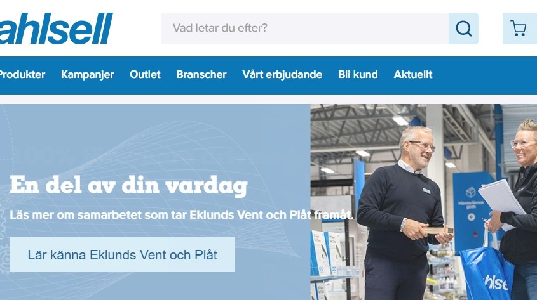This screenshot has width=537, height=300.
Task: Go to the Kampanjer menu item
Action: 87,75
